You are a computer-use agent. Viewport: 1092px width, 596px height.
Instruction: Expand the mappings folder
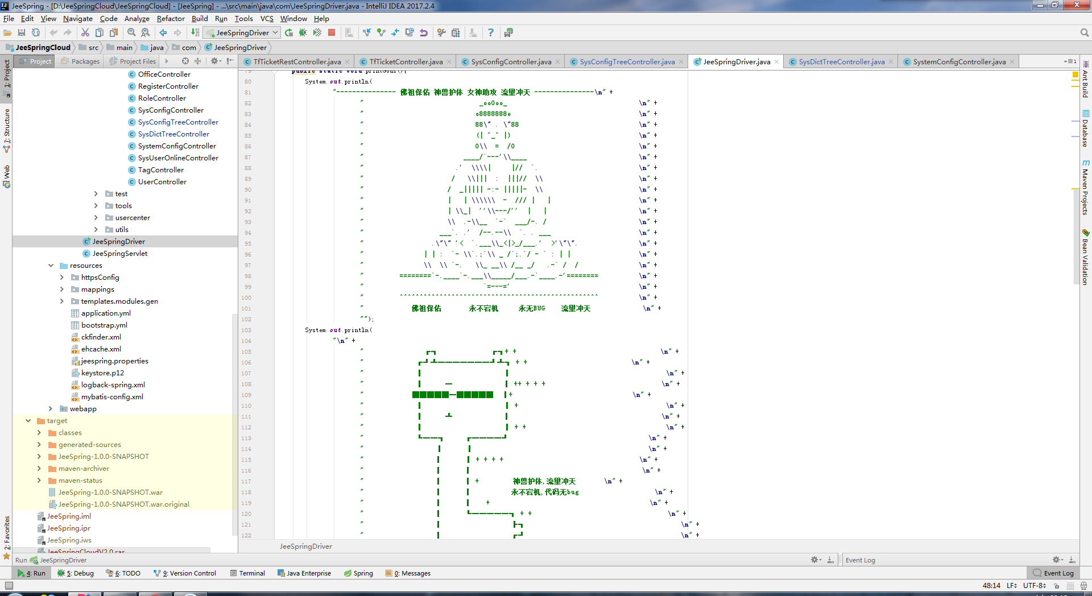pos(62,289)
